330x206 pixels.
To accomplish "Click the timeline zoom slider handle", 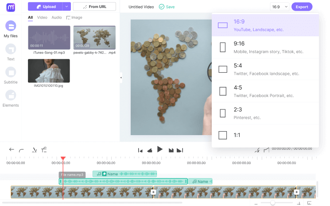I will click(272, 202).
